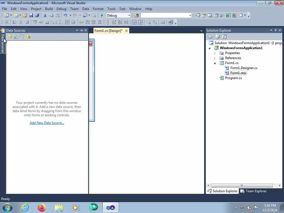The image size is (284, 213).
Task: Select Form1.resx in Solution Explorer
Action: (238, 73)
